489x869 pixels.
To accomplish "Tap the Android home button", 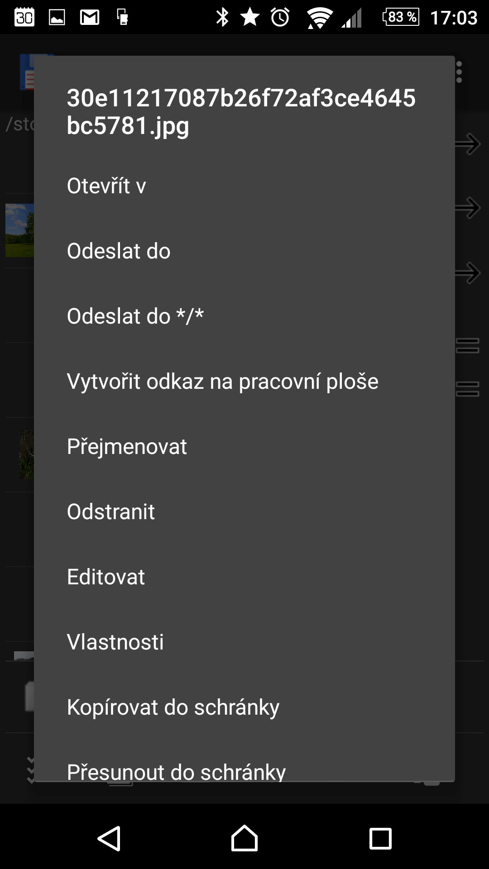I will [x=244, y=838].
